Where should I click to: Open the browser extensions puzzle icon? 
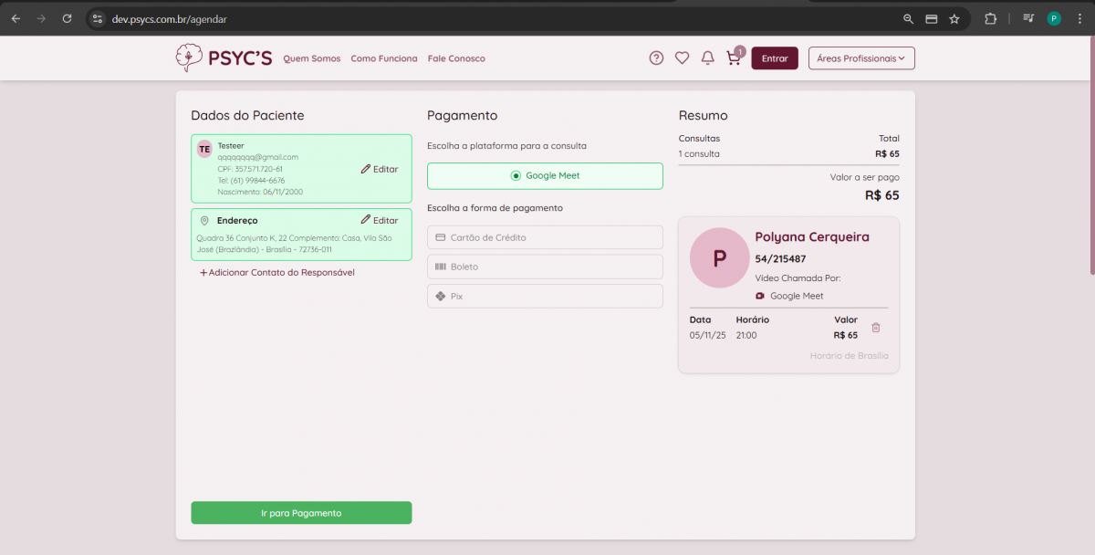[990, 18]
